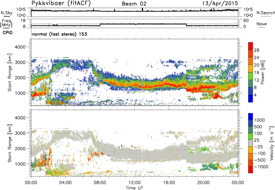Click the 04:00 time axis tick label
Screen dimensions: 275x190
(x=66, y=183)
